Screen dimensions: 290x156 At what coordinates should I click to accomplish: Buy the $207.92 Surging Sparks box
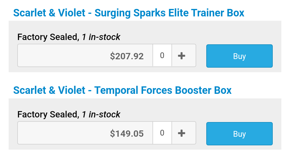[239, 56]
